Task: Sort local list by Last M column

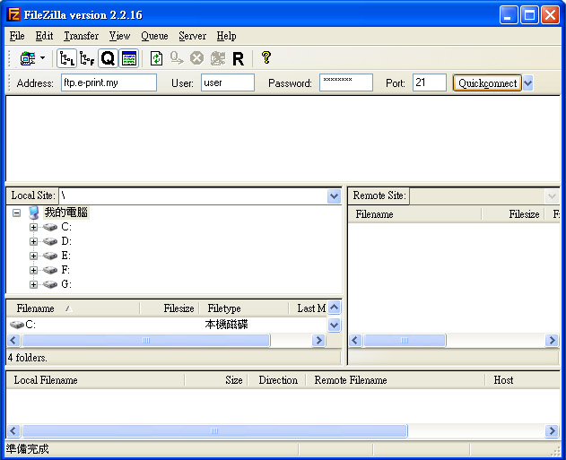Action: [309, 308]
